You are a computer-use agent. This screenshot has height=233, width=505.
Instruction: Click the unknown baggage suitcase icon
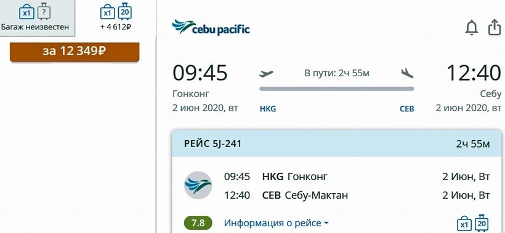(x=44, y=12)
